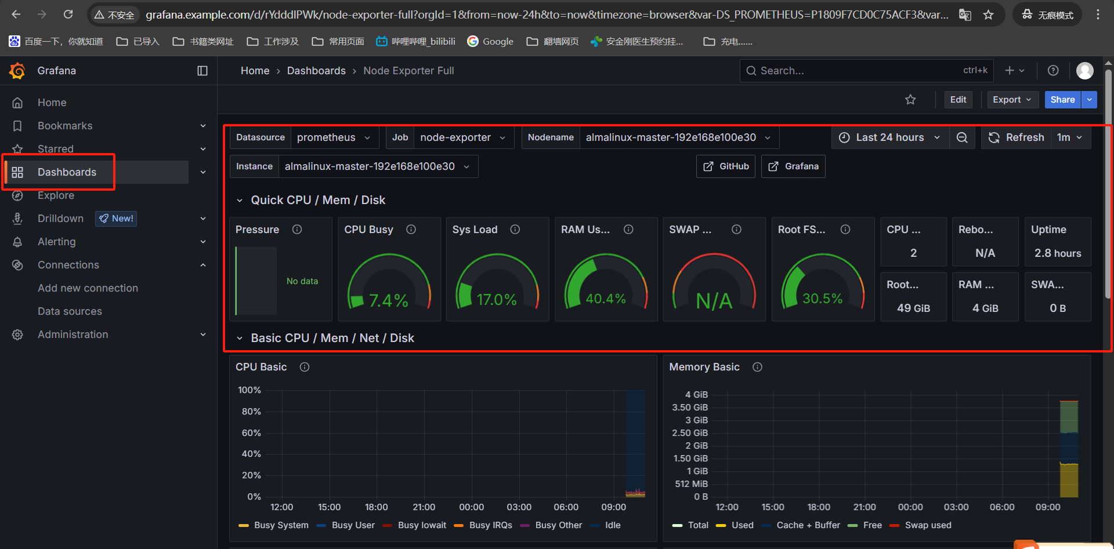Click the Refresh button
1114x549 pixels.
[1017, 137]
